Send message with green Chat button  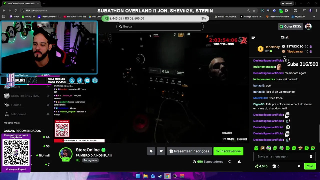(x=310, y=166)
